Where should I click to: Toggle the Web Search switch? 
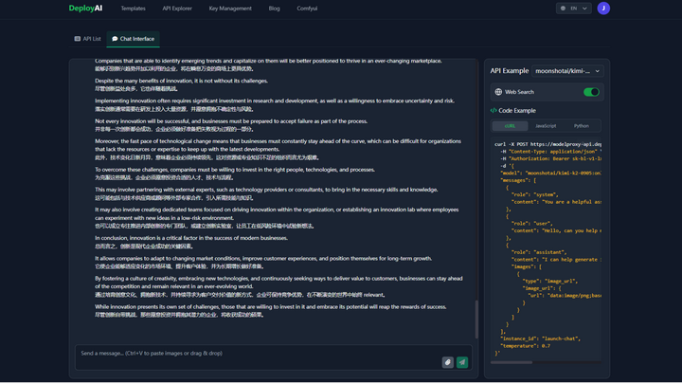pos(591,92)
